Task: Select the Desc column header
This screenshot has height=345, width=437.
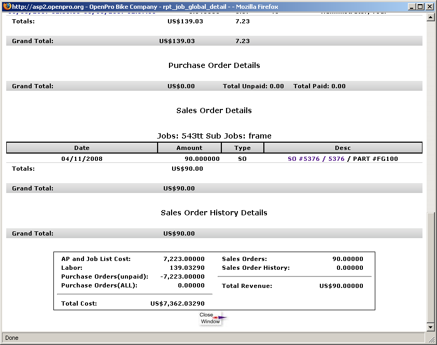Action: pos(343,148)
